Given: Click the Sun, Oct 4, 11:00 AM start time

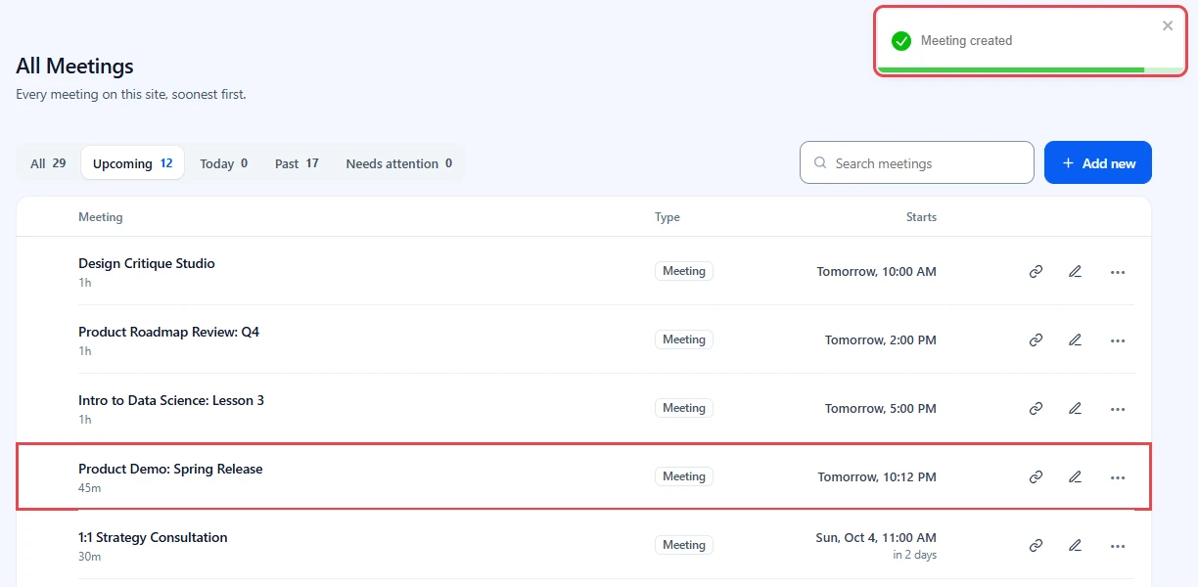Looking at the screenshot, I should (x=876, y=538).
